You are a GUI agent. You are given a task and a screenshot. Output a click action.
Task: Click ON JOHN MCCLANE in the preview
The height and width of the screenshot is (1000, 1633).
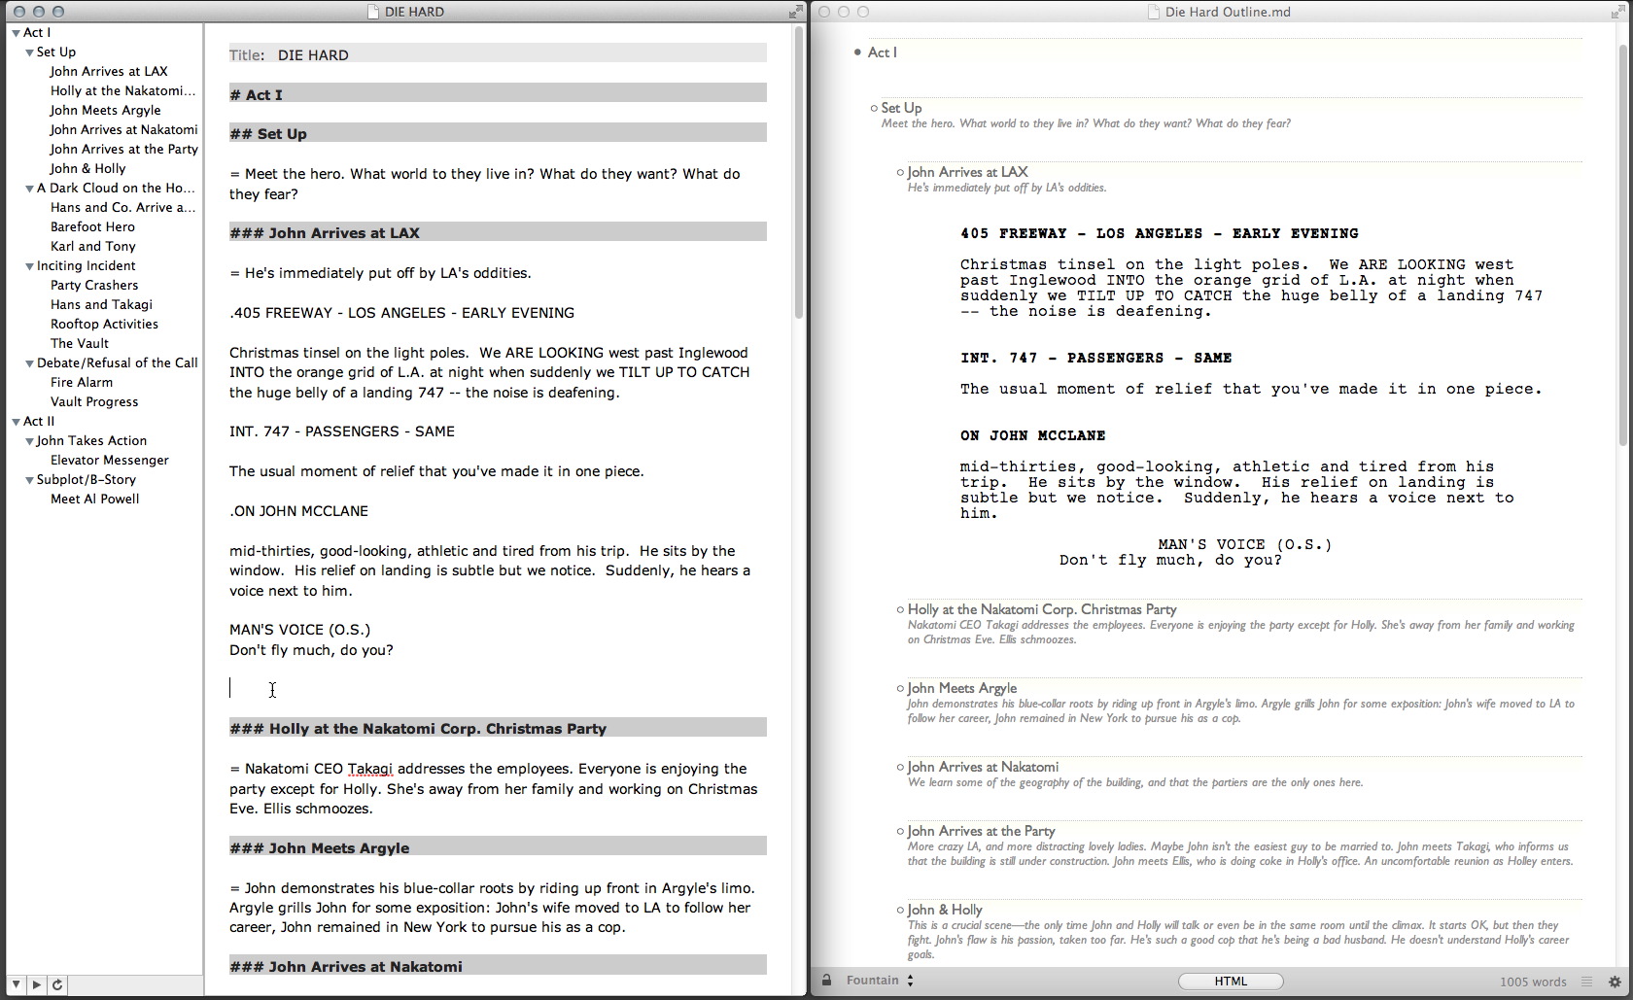click(x=1032, y=435)
